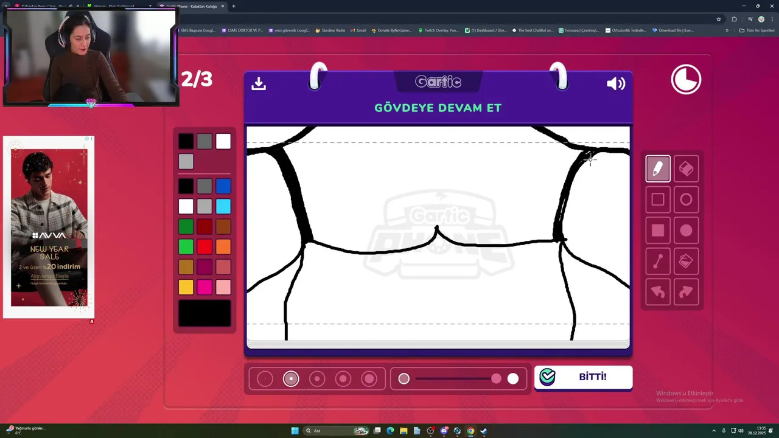Pick the dark green color swatch
Screen dimensions: 779x438
pos(186,226)
